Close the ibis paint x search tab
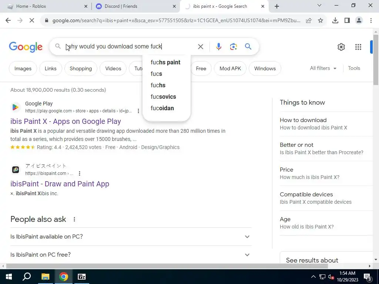 263,6
